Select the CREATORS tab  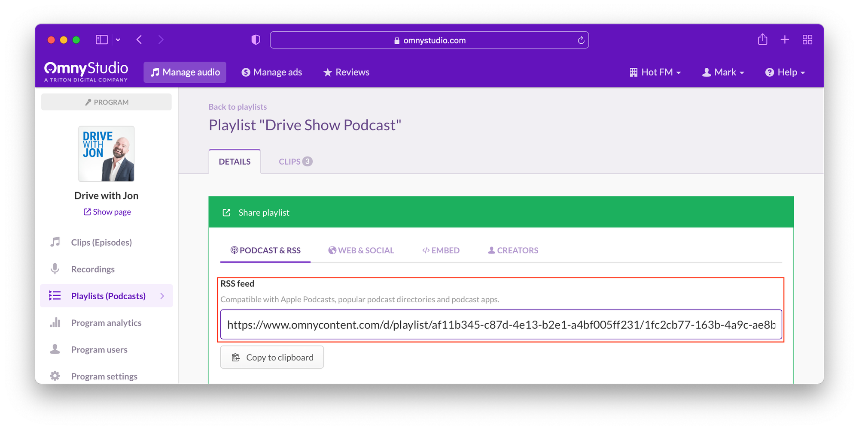point(513,250)
